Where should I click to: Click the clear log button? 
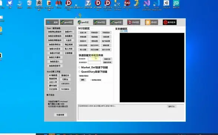click(172, 106)
